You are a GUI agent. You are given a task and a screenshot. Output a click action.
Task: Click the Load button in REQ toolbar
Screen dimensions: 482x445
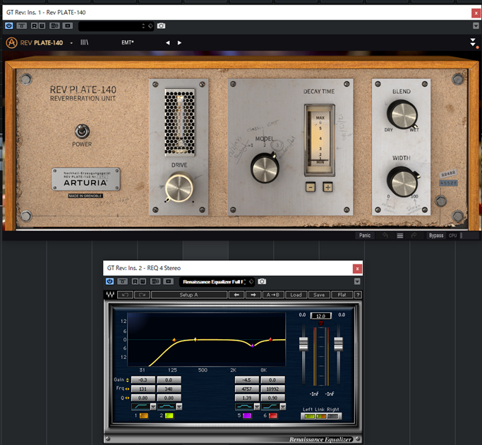point(295,295)
